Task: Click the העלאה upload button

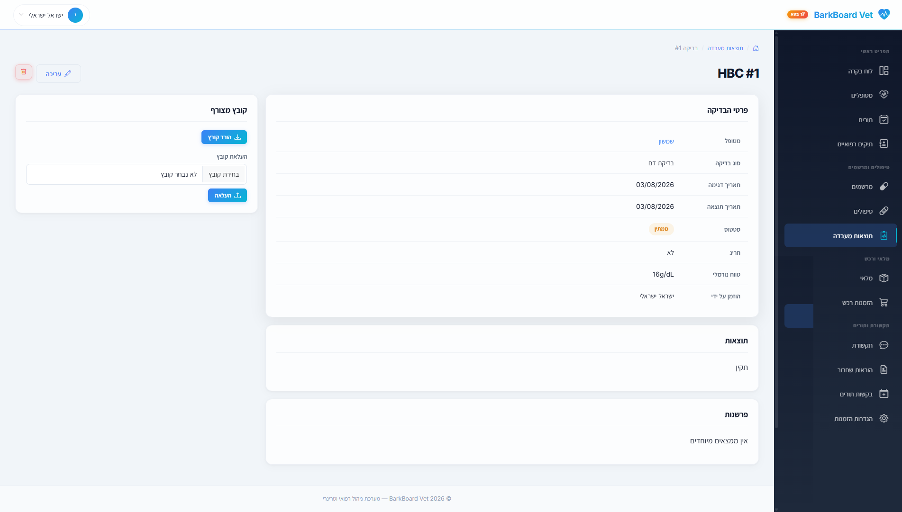Action: pyautogui.click(x=228, y=196)
